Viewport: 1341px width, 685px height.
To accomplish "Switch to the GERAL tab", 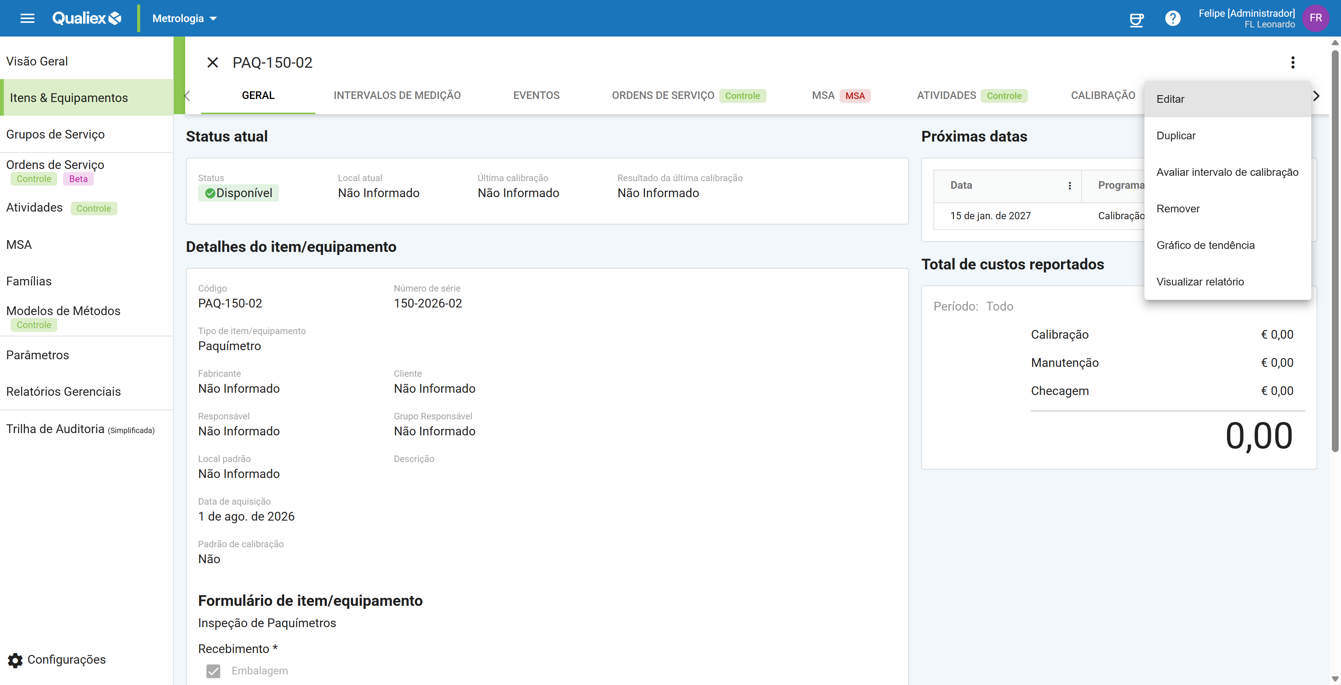I will [x=258, y=95].
